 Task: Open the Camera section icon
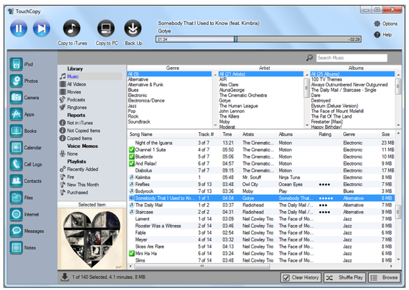tap(16, 97)
